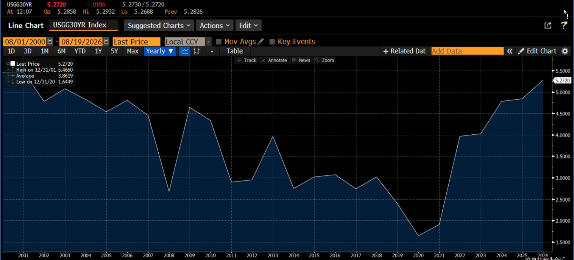Collapse the Last Price legend tree
Image resolution: width=574 pixels, height=260 pixels.
(8, 64)
